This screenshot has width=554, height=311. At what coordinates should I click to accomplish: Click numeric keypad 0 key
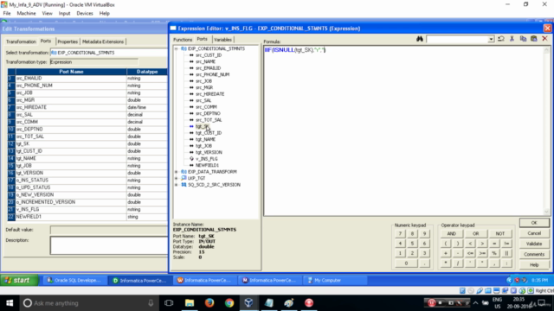pyautogui.click(x=406, y=263)
